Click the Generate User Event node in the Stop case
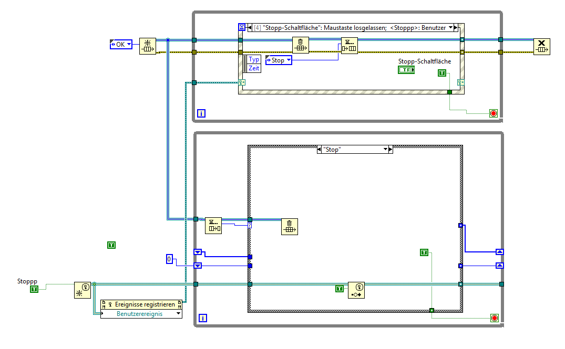 pyautogui.click(x=356, y=290)
